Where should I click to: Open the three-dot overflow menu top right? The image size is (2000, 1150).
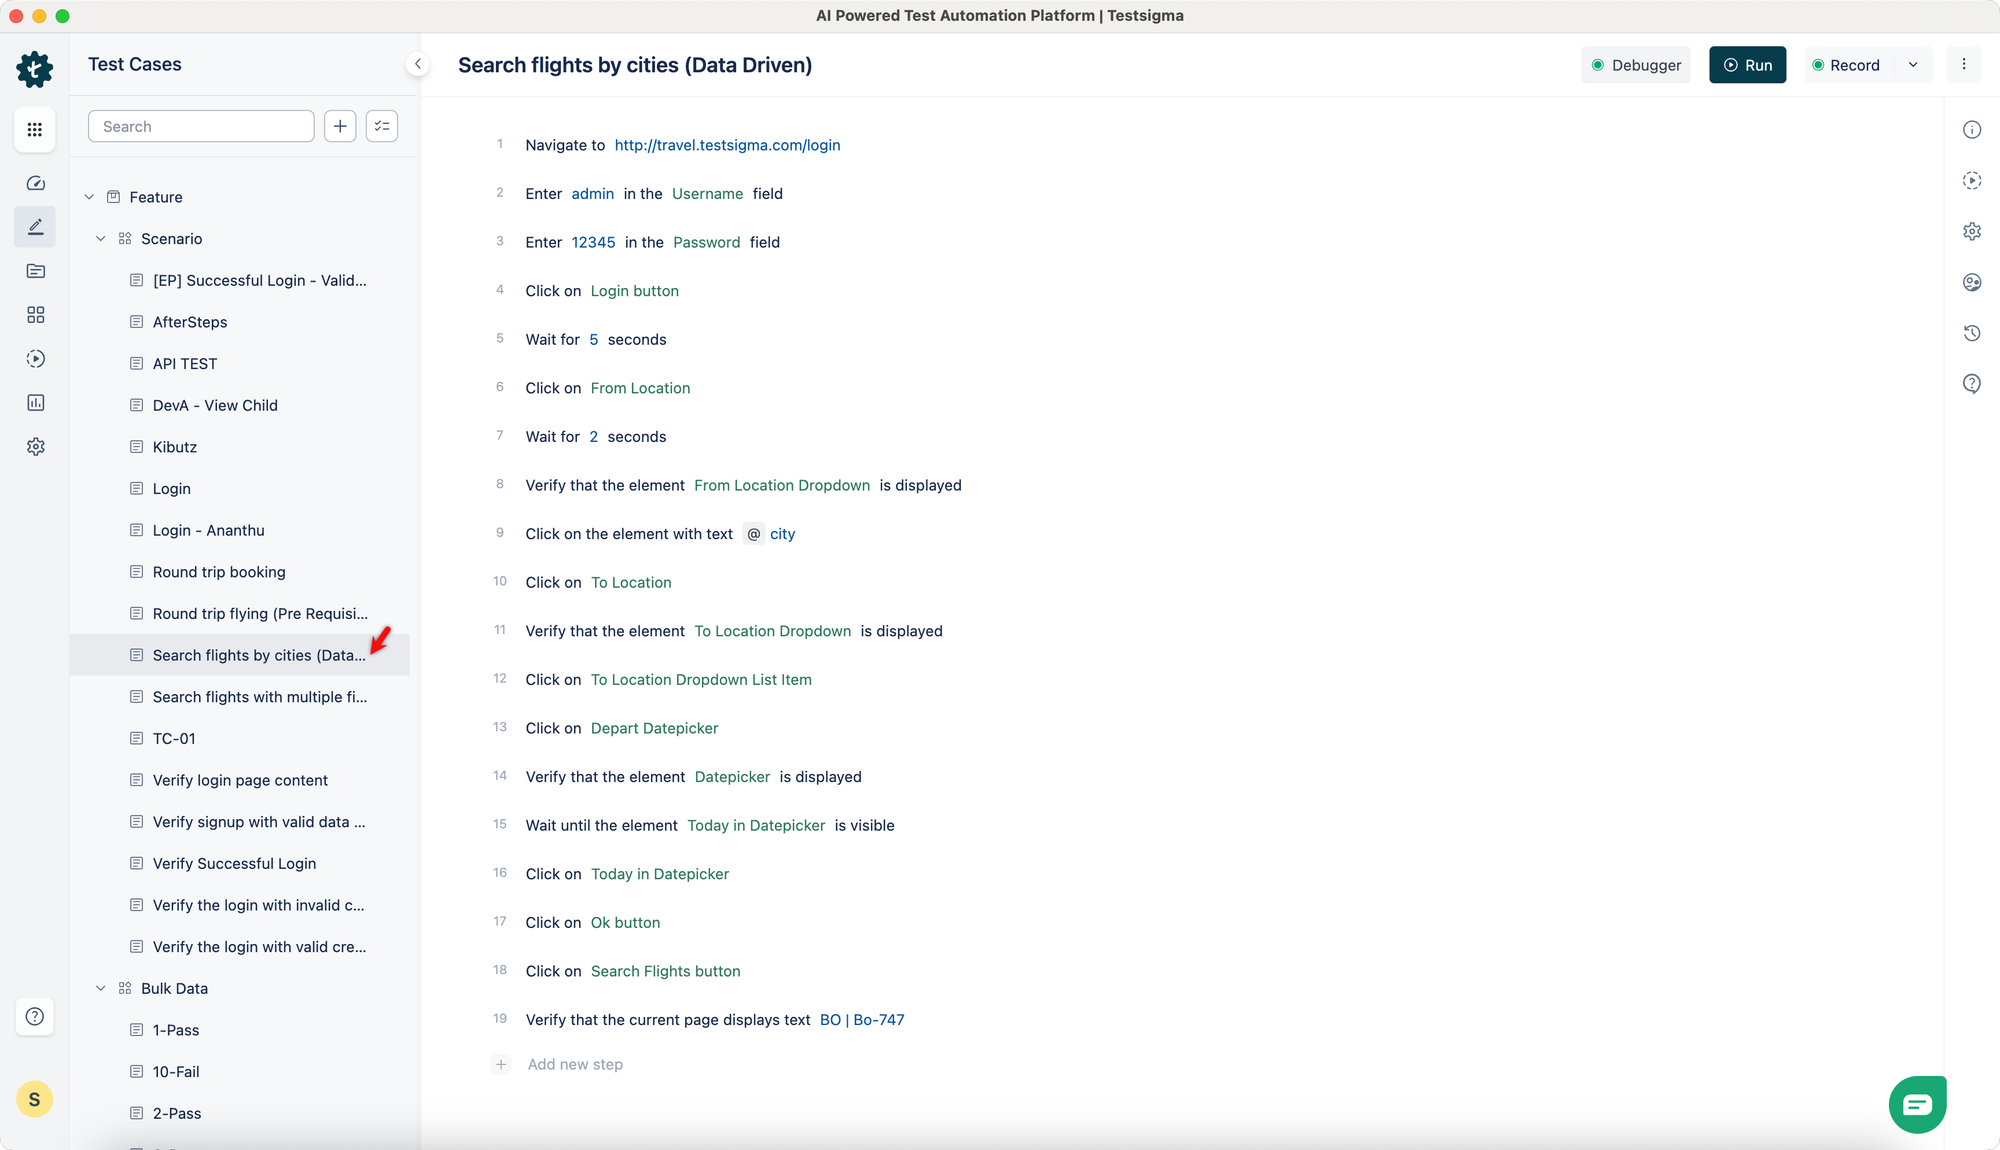click(1965, 65)
